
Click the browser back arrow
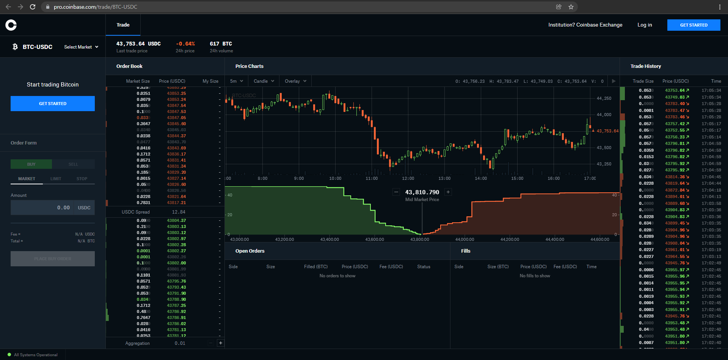[x=8, y=7]
